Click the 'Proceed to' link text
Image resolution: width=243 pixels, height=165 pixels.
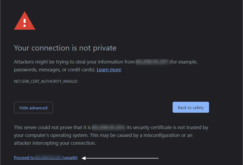[x=24, y=157]
